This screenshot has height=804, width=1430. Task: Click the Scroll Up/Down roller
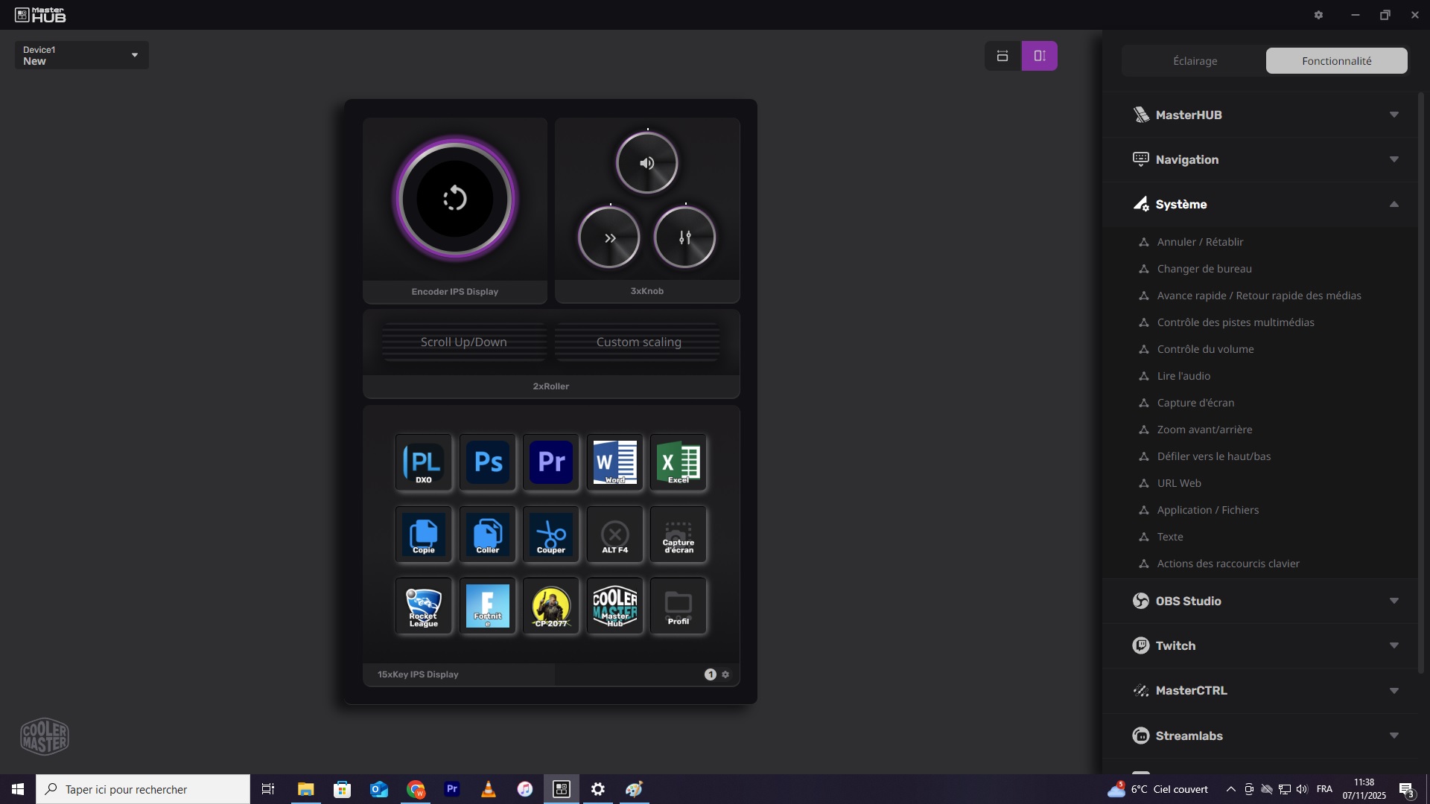[x=463, y=342]
